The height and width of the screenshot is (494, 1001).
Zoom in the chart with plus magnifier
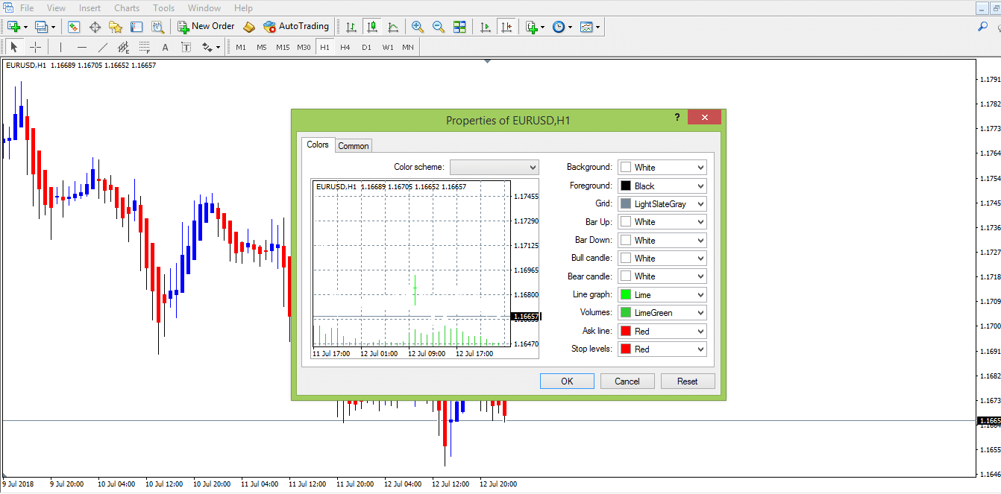418,27
